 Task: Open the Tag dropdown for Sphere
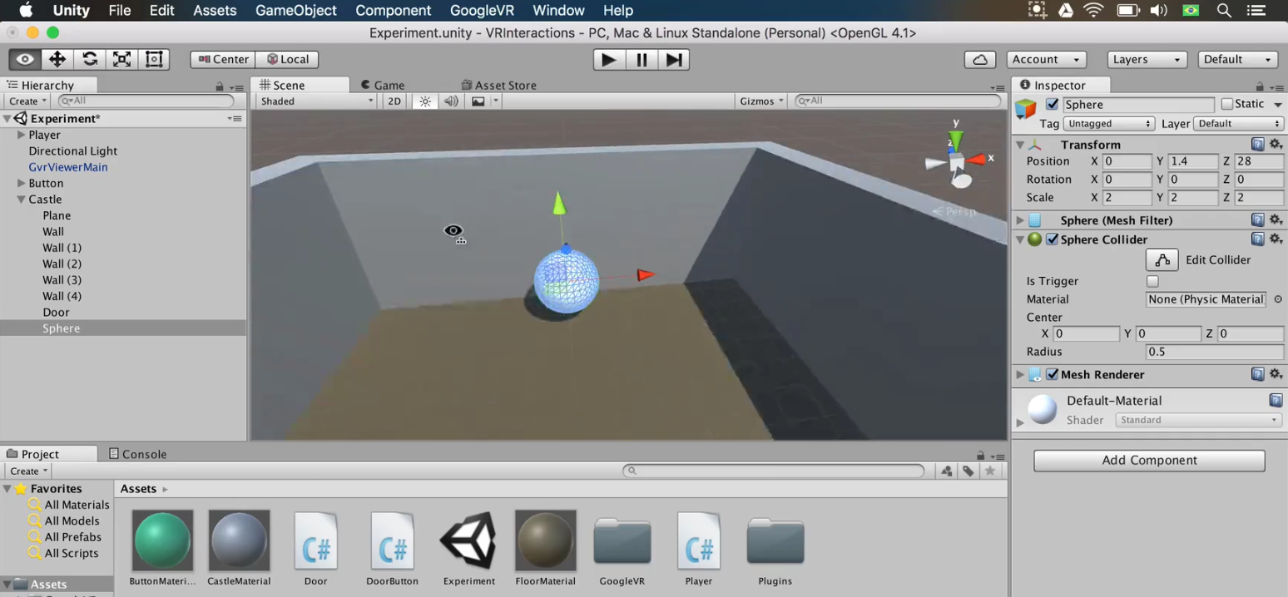coord(1108,123)
